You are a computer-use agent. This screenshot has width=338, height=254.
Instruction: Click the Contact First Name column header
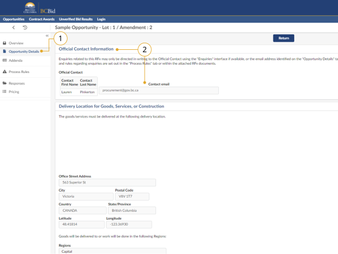tap(69, 82)
